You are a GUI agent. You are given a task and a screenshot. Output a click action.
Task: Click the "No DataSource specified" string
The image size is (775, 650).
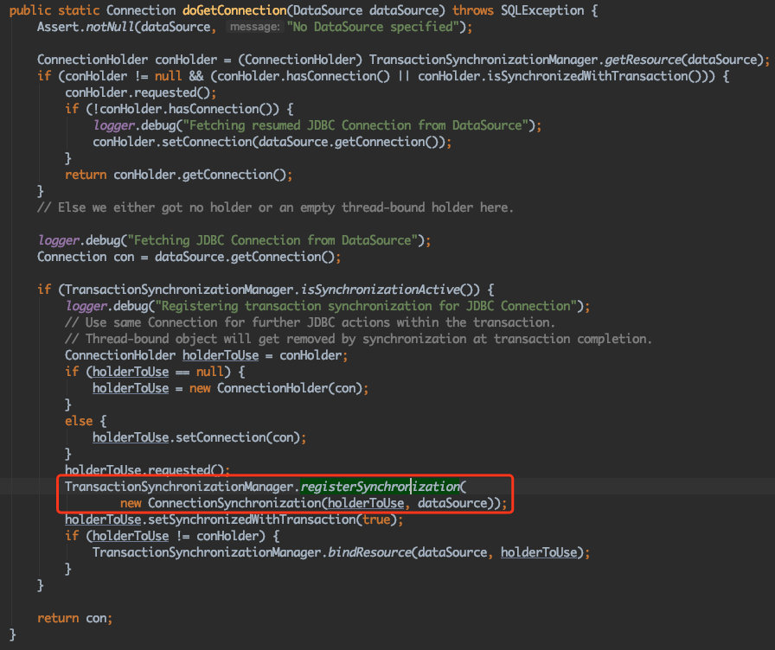click(373, 27)
